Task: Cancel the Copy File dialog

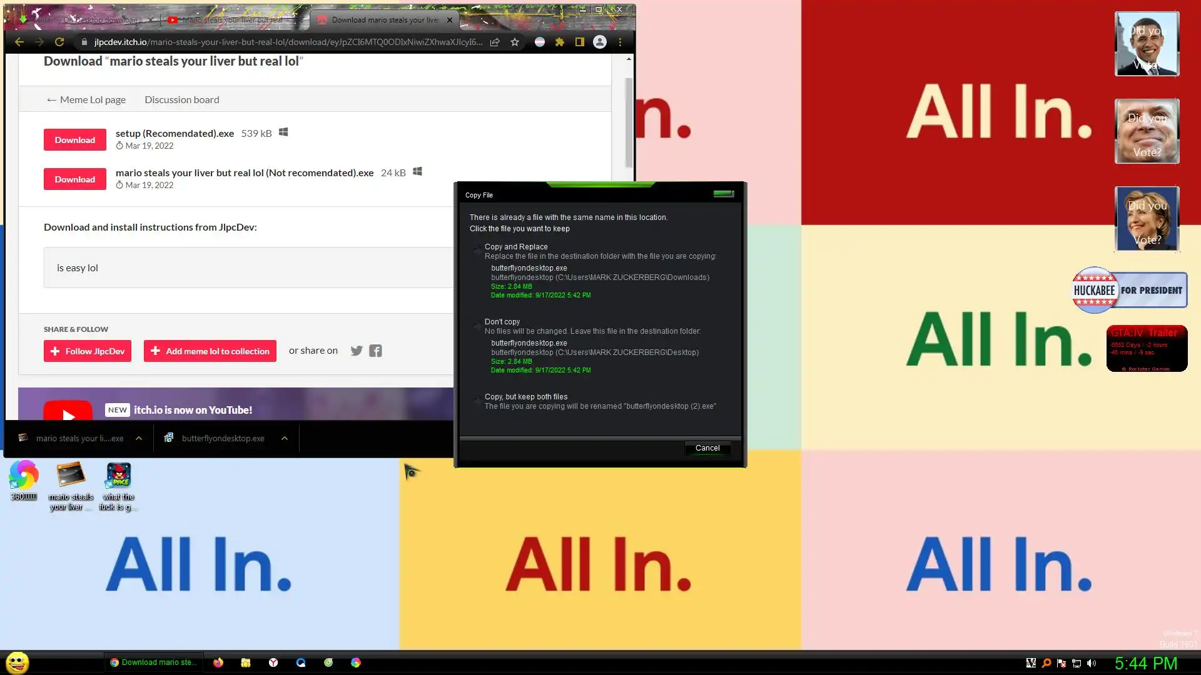Action: tap(707, 448)
